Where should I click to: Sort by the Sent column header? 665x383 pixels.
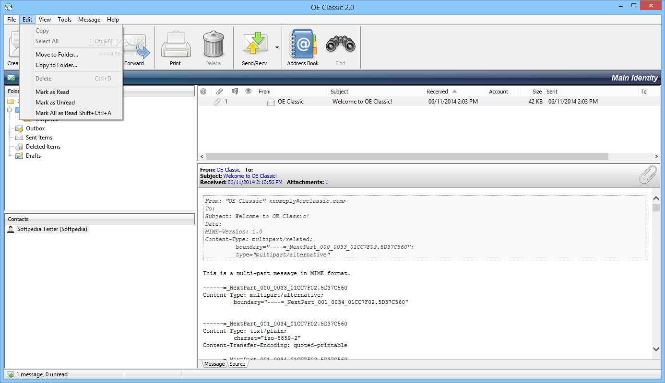click(x=592, y=91)
